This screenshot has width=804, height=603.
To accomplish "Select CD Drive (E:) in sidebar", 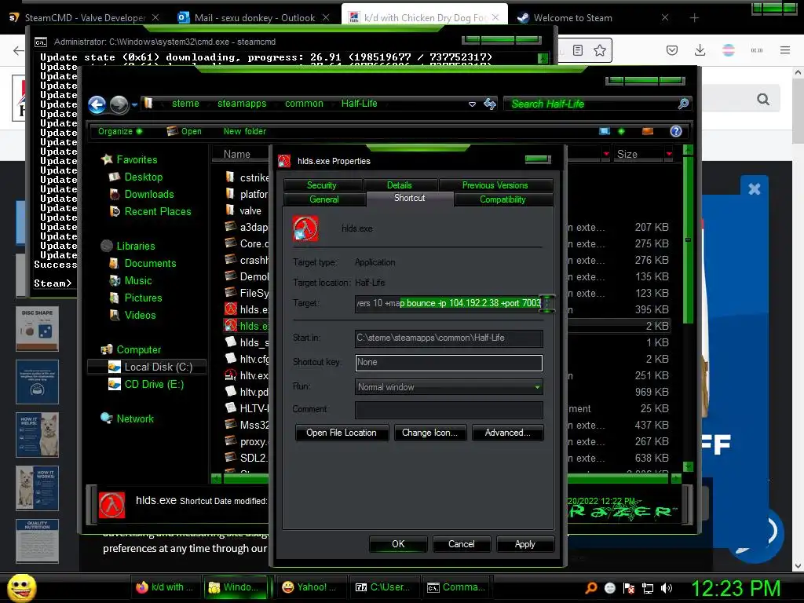I will 146,384.
